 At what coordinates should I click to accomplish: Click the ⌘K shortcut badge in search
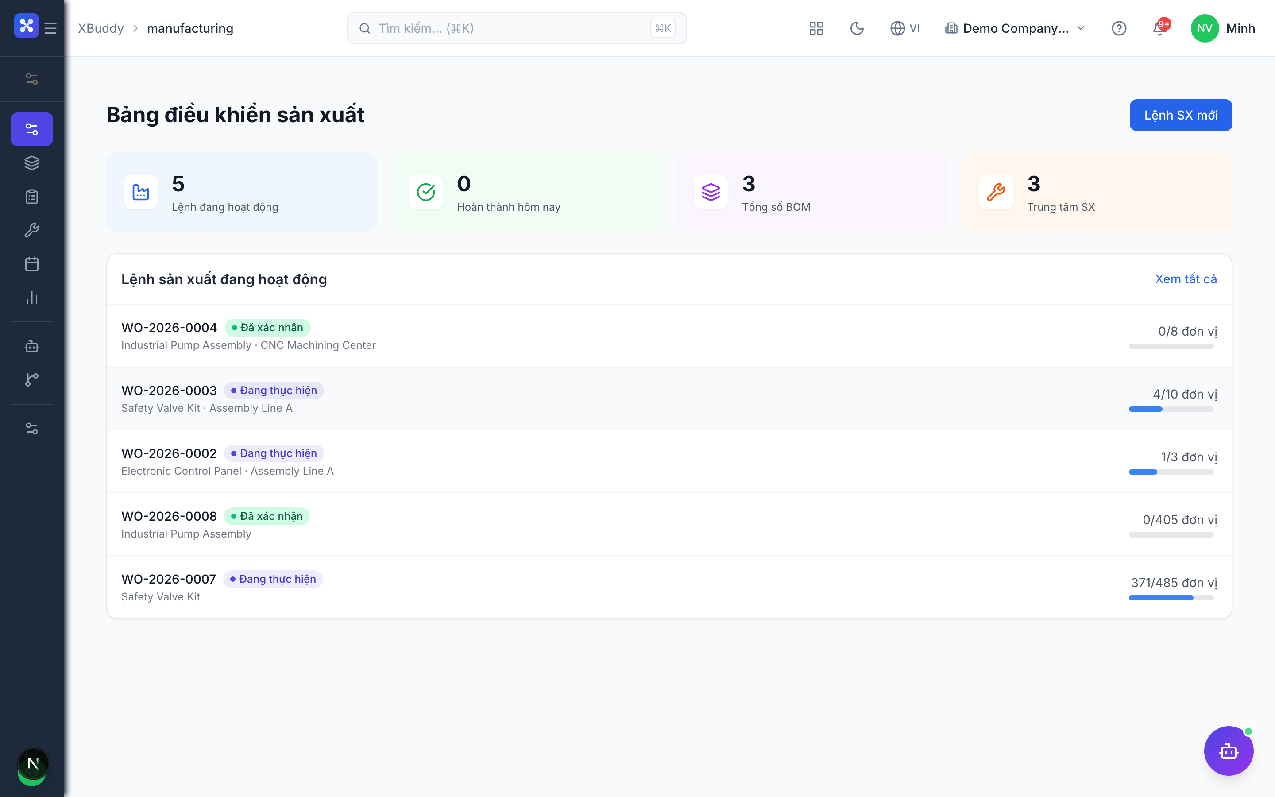coord(662,28)
